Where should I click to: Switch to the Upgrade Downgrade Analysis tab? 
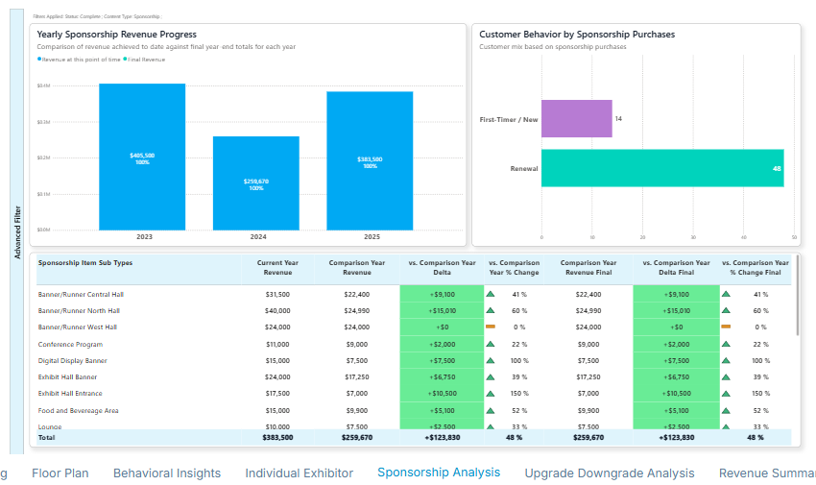point(609,473)
